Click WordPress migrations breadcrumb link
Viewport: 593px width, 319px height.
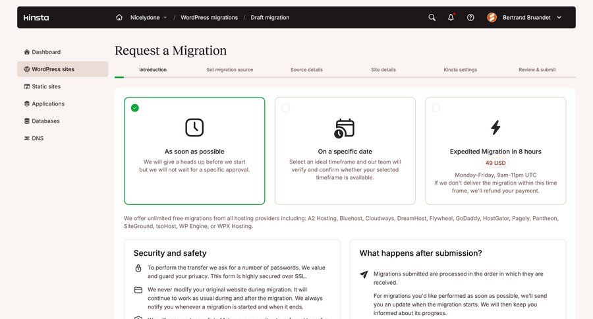209,17
